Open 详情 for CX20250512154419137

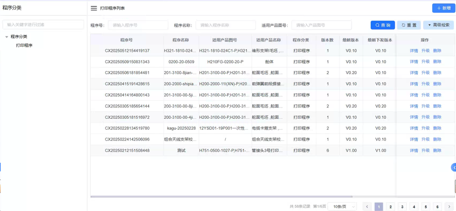[x=414, y=51]
